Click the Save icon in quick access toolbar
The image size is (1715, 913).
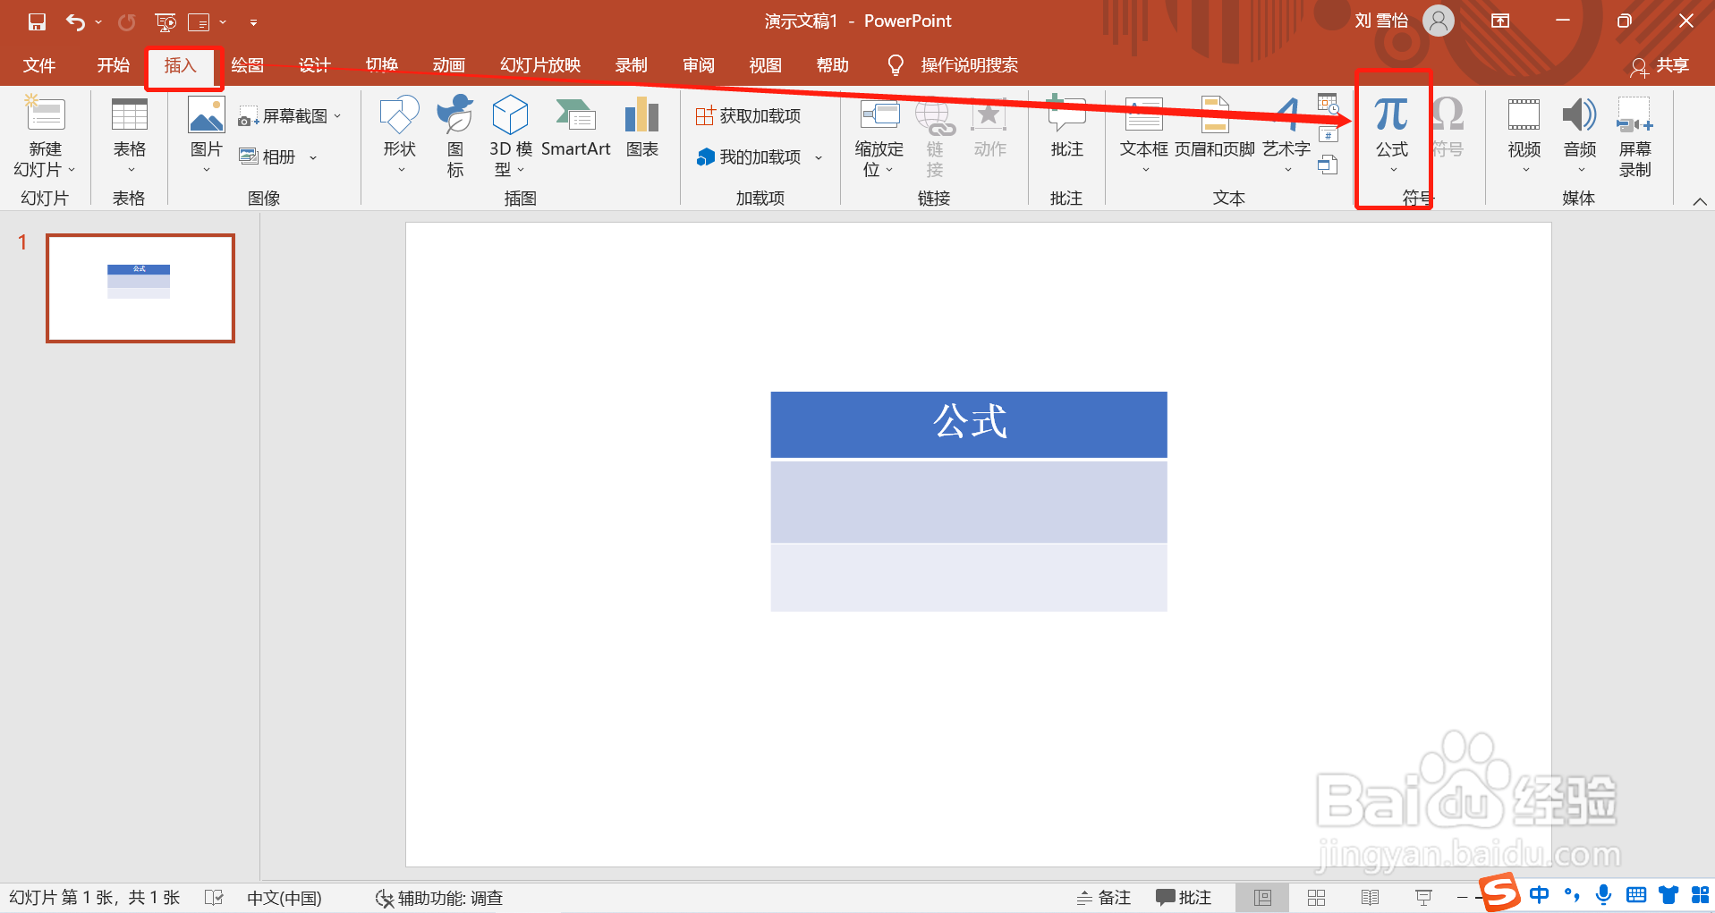[37, 21]
